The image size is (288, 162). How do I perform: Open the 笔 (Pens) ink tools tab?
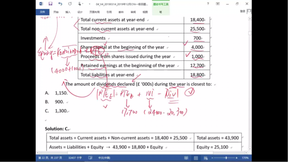tap(160, 12)
